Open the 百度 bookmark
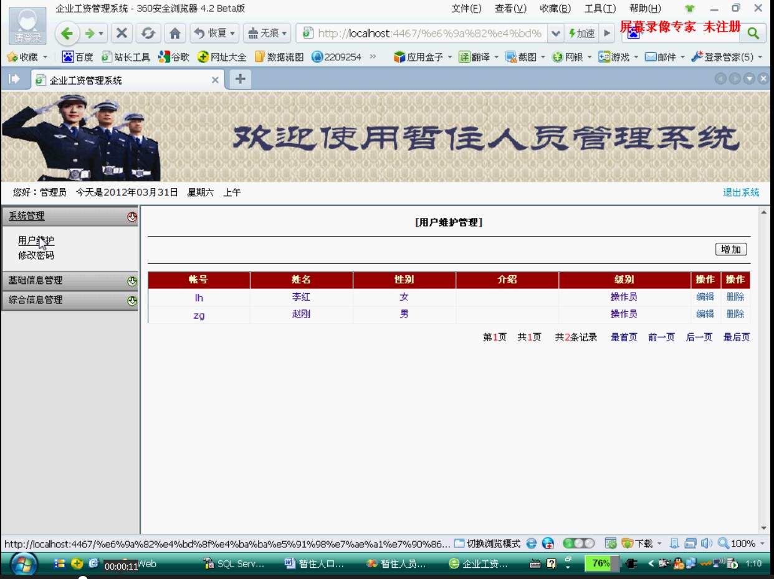 [78, 57]
